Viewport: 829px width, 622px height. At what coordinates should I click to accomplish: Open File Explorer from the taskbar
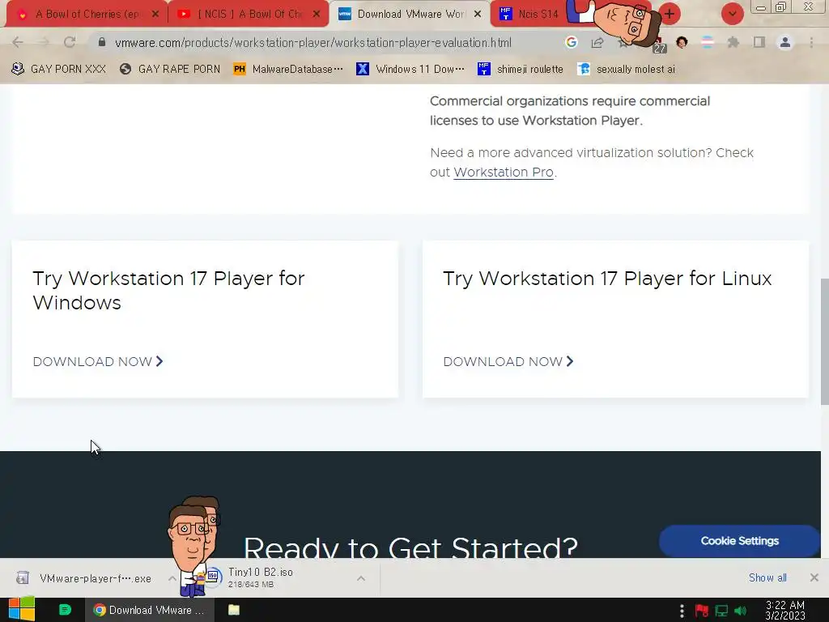pyautogui.click(x=234, y=610)
